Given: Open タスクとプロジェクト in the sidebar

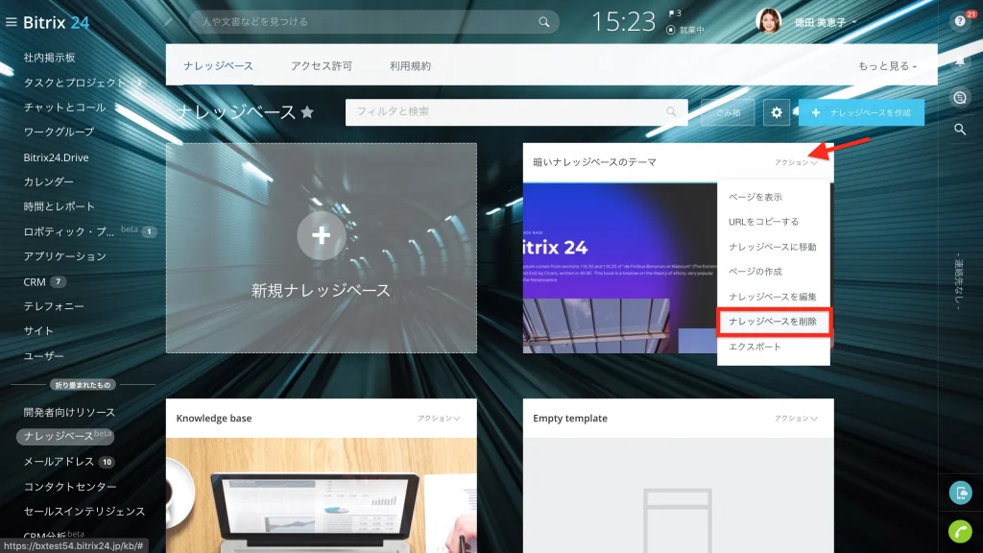Looking at the screenshot, I should 74,83.
